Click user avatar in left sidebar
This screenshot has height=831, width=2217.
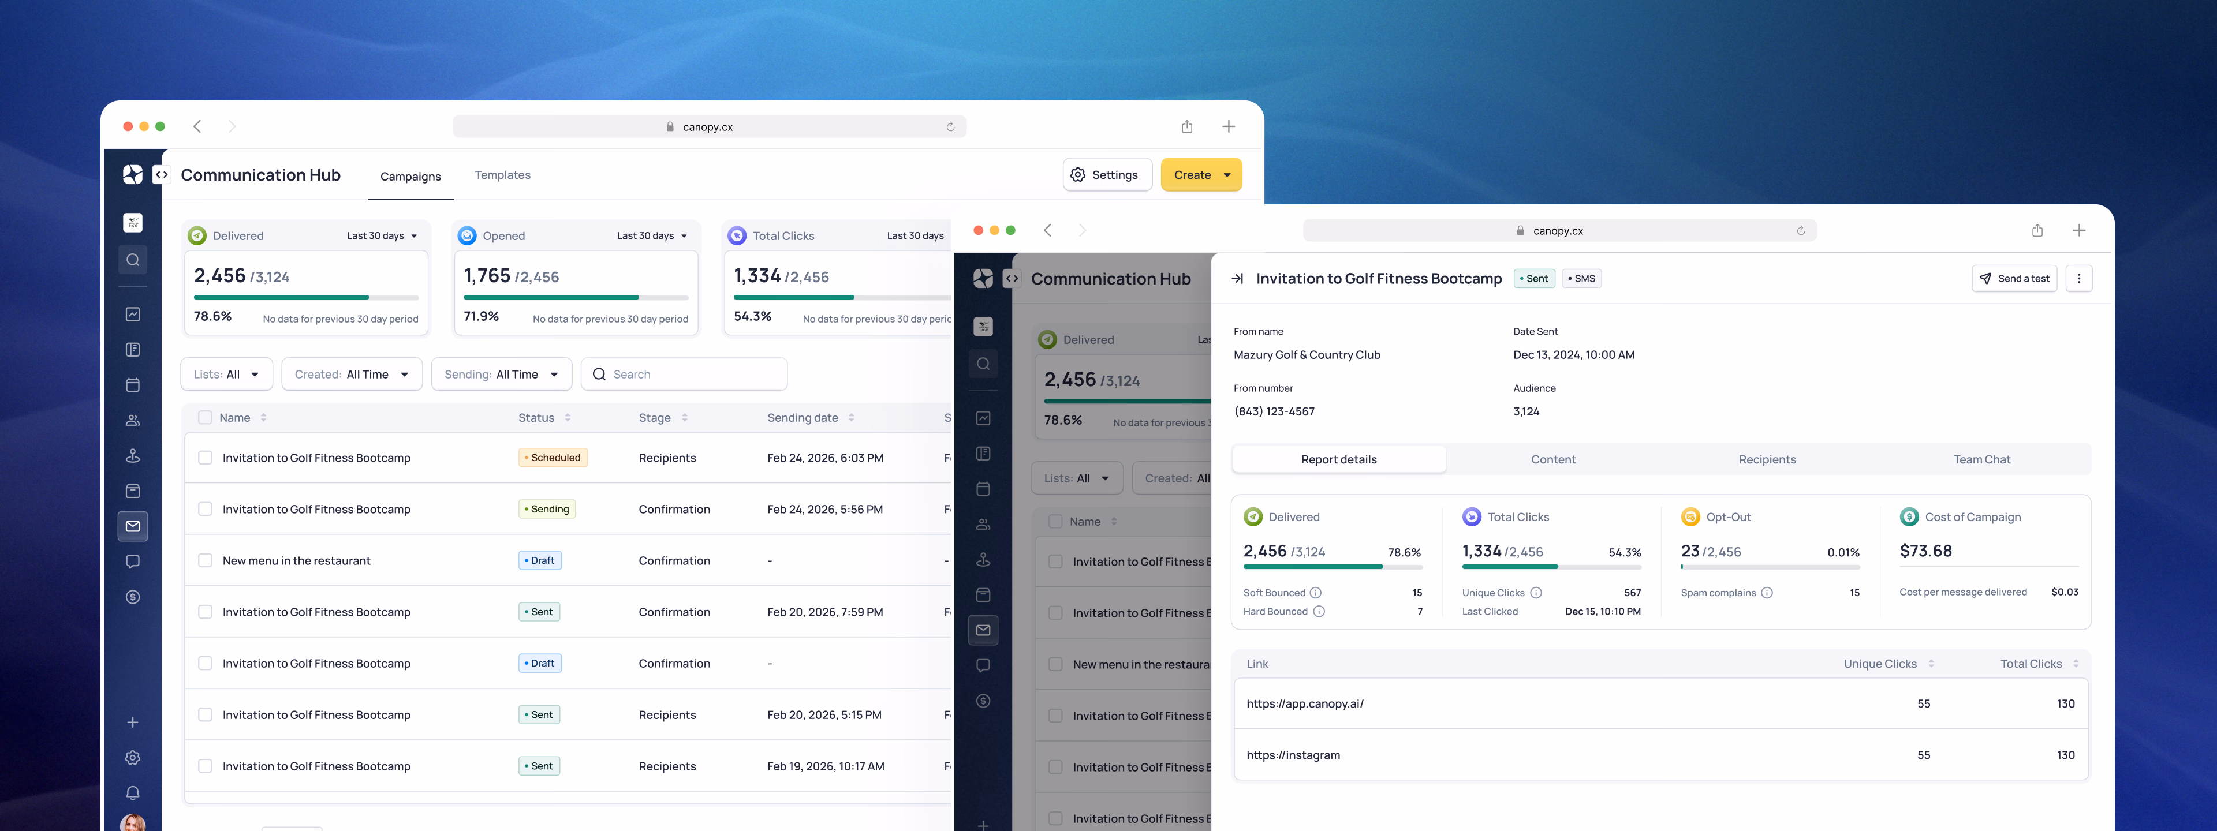point(133,822)
